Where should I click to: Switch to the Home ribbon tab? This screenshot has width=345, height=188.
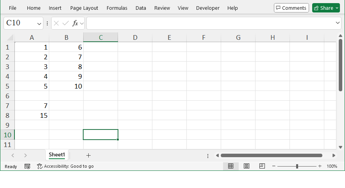tap(34, 8)
